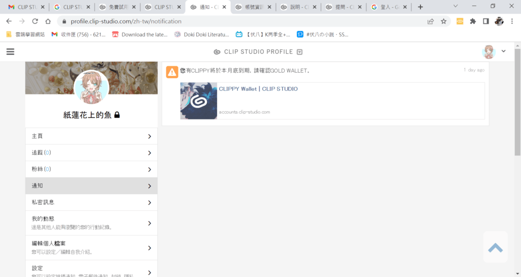Open 編輯個人檔案 menu item
The height and width of the screenshot is (277, 521).
[91, 248]
